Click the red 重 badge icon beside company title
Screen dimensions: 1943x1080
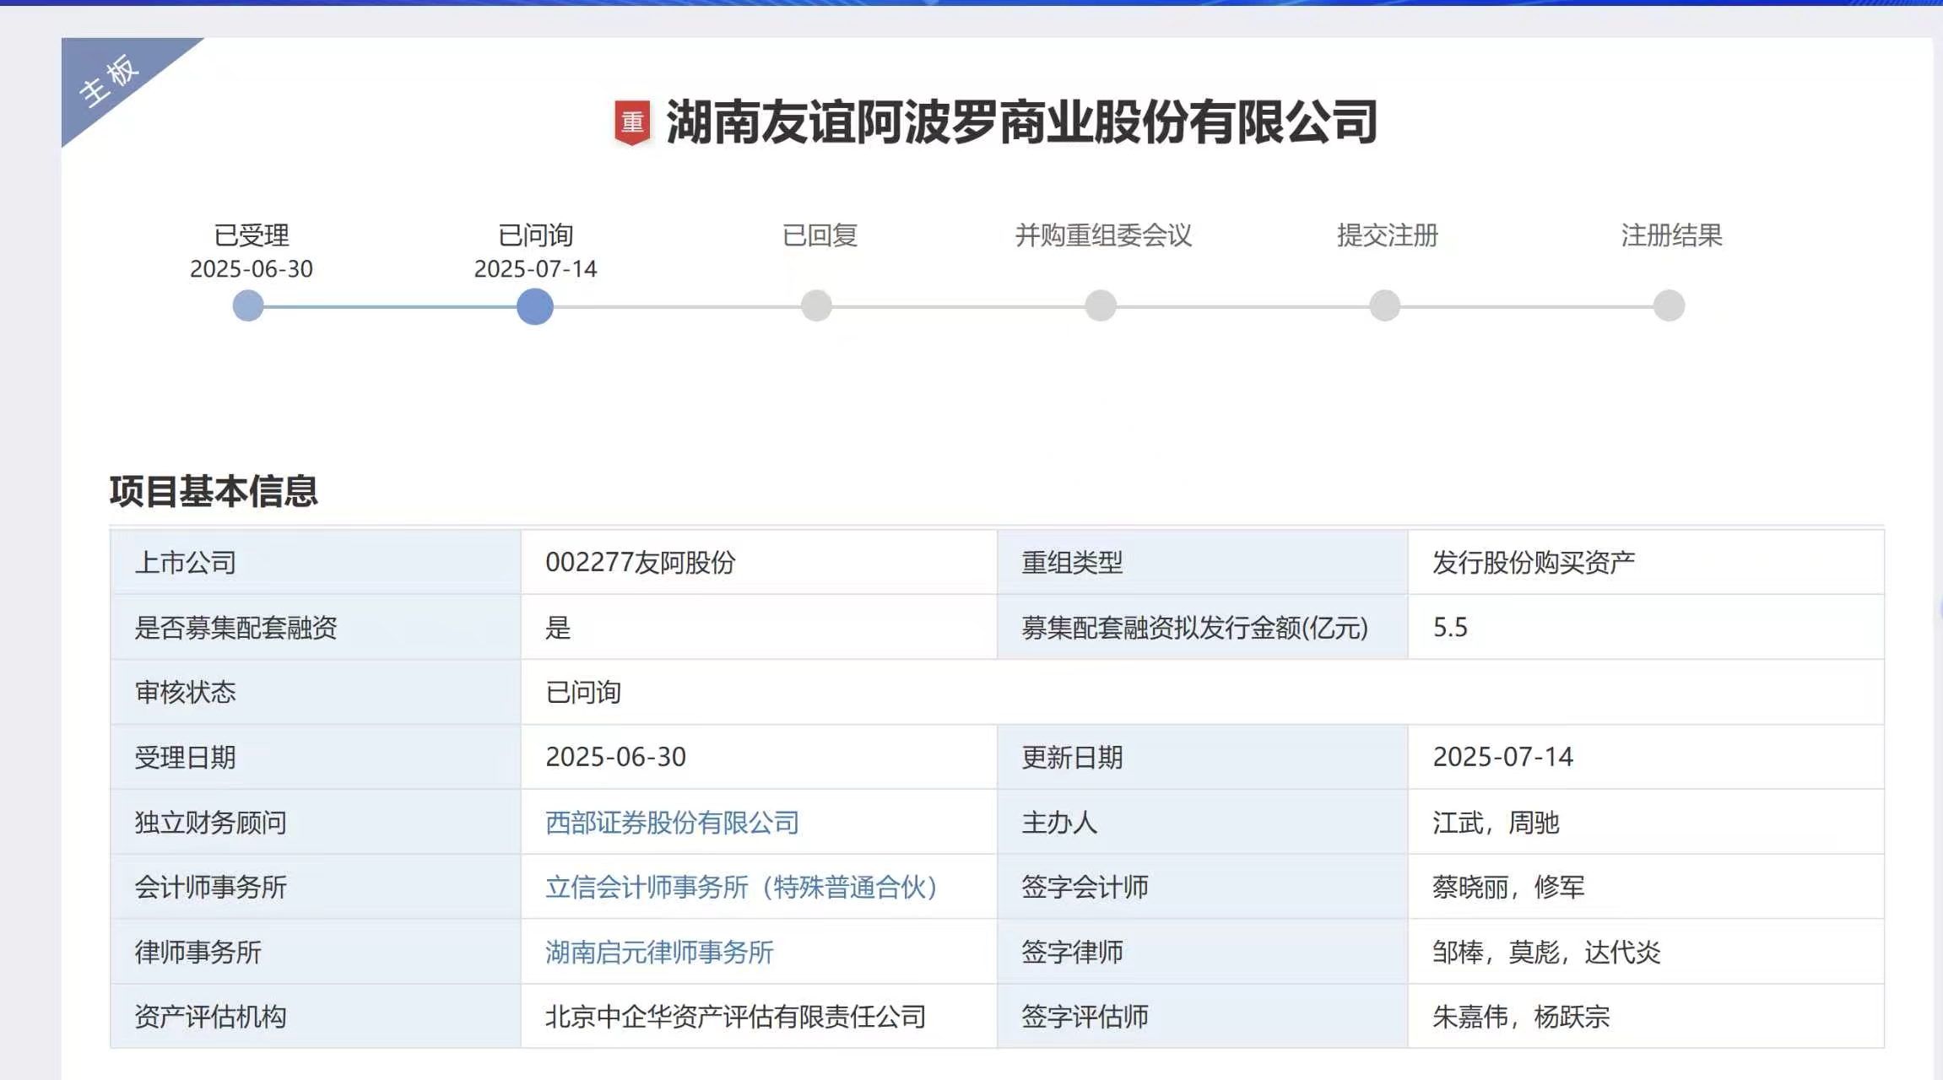tap(632, 123)
